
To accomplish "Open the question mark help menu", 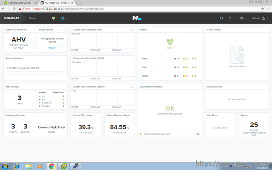I will pyautogui.click(x=231, y=18).
